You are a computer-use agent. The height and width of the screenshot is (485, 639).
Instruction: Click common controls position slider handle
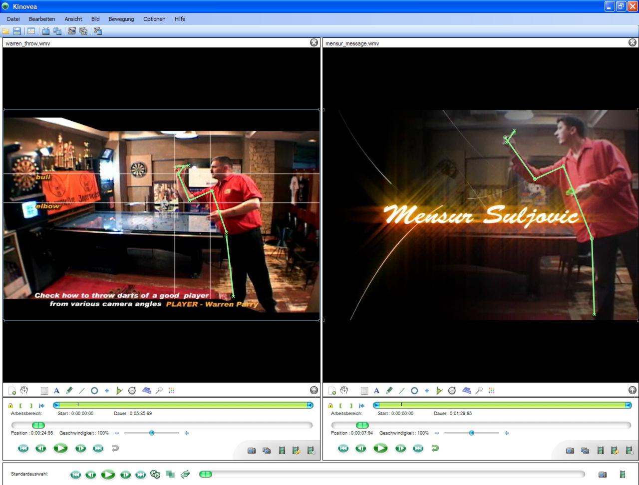tap(205, 474)
